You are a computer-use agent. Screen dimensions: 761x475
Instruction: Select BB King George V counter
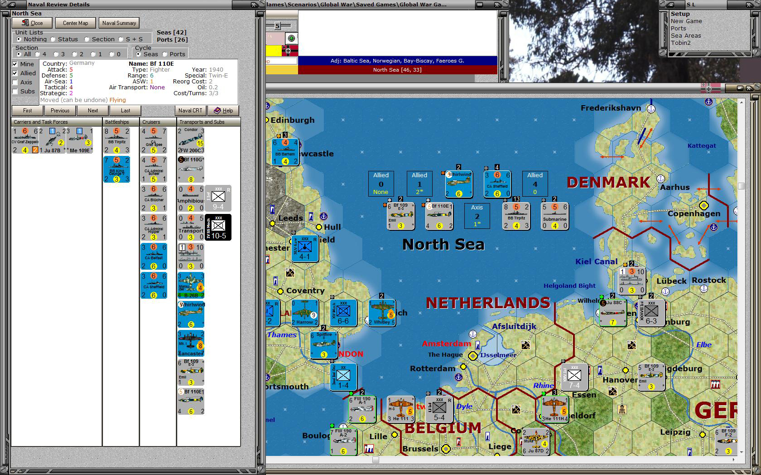coord(117,170)
